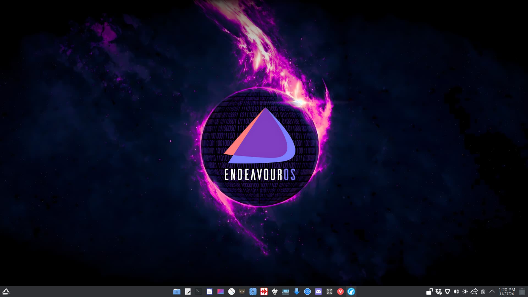
Task: Open screen brightness settings in tray
Action: [x=465, y=291]
